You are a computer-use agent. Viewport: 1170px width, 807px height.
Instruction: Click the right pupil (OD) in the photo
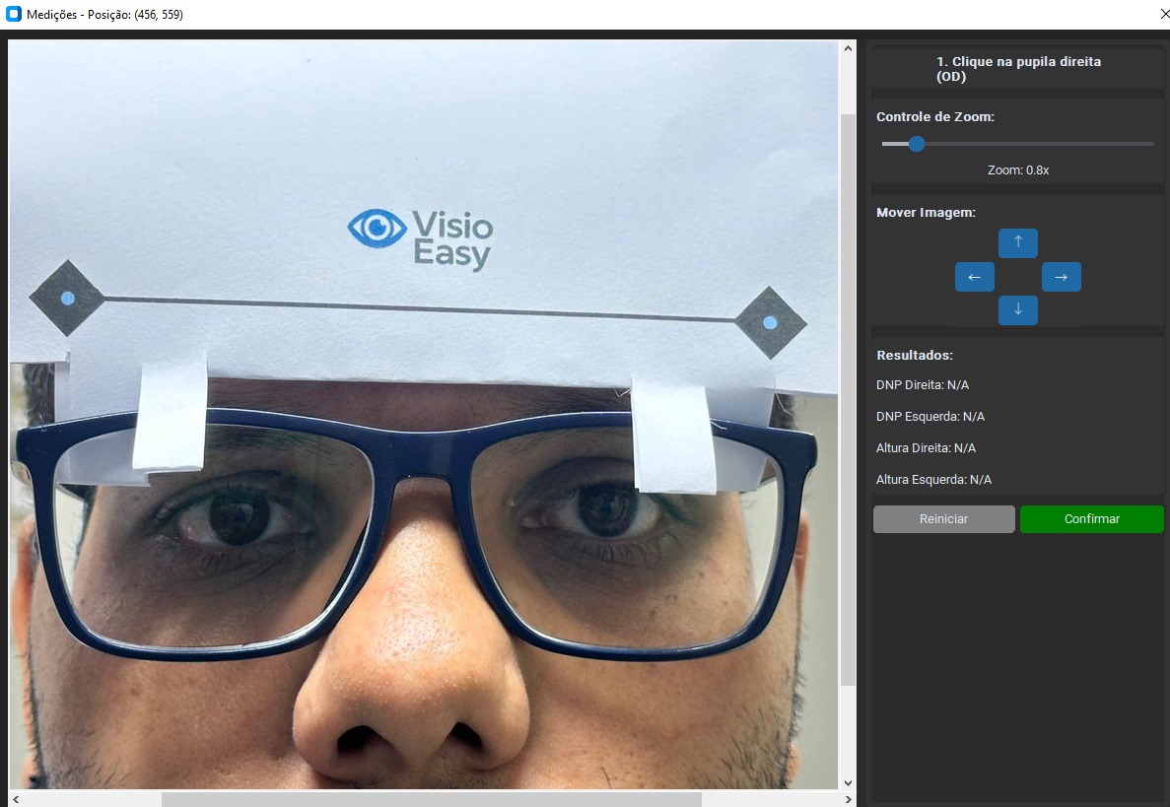click(x=239, y=516)
